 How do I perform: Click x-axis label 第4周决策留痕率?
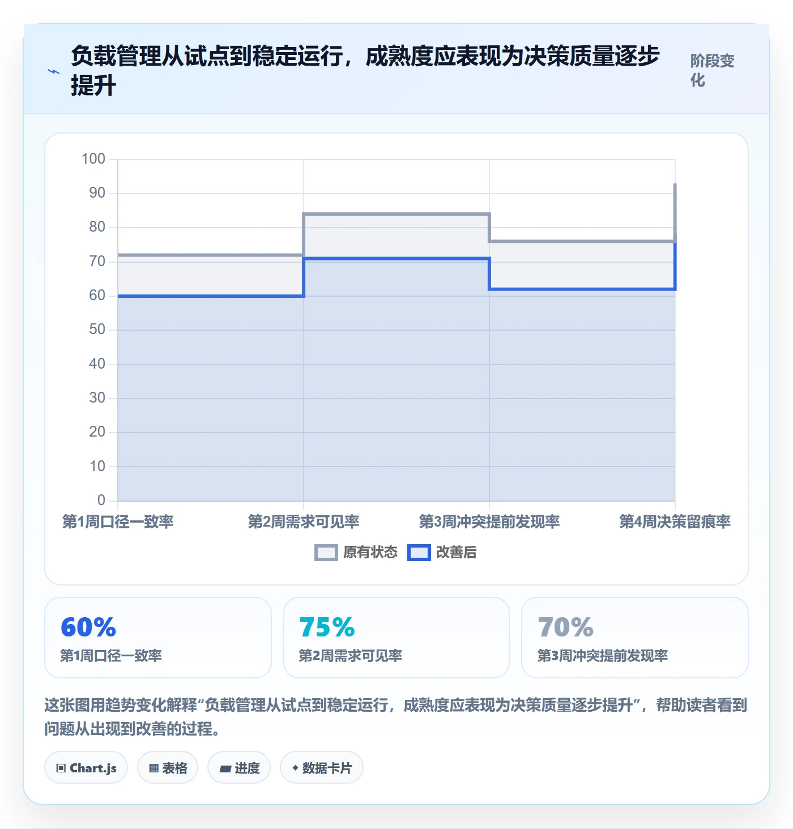click(675, 522)
